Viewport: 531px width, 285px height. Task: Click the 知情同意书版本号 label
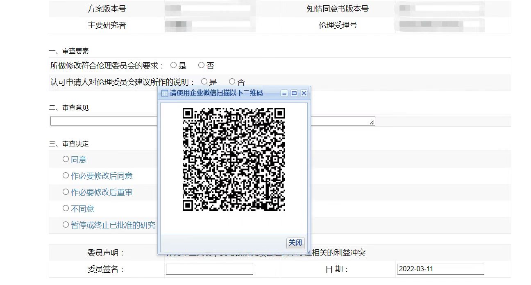(338, 9)
